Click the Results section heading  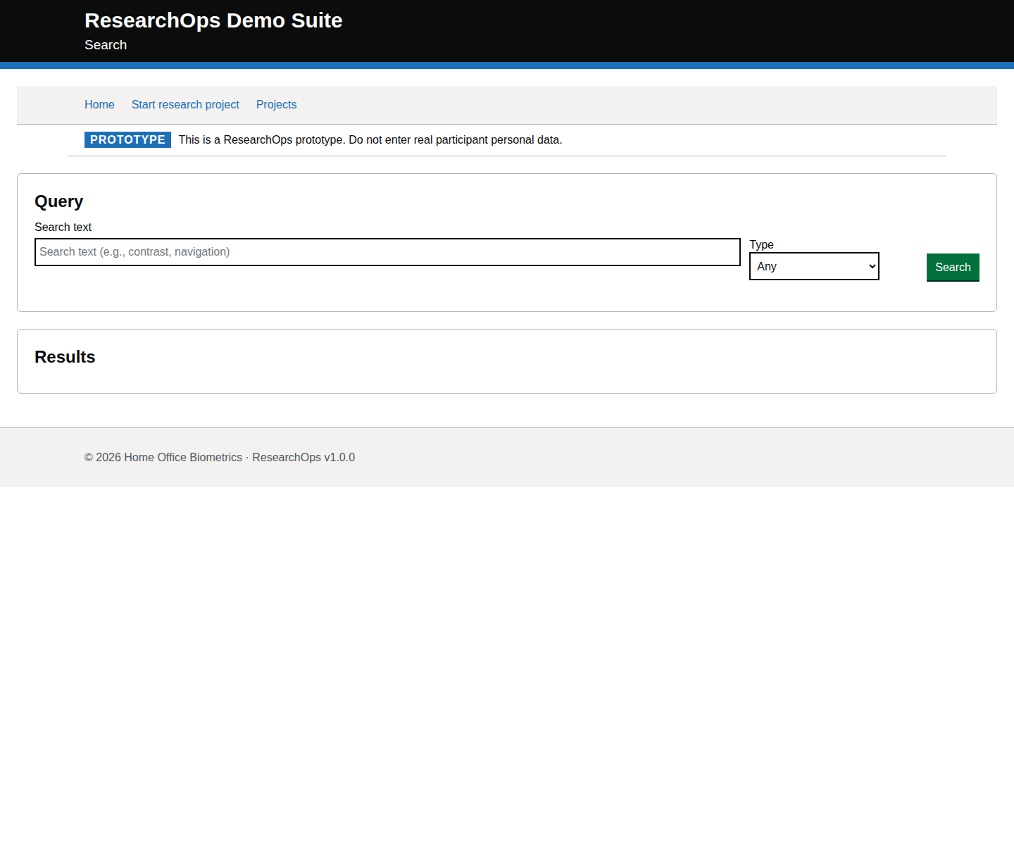point(65,357)
